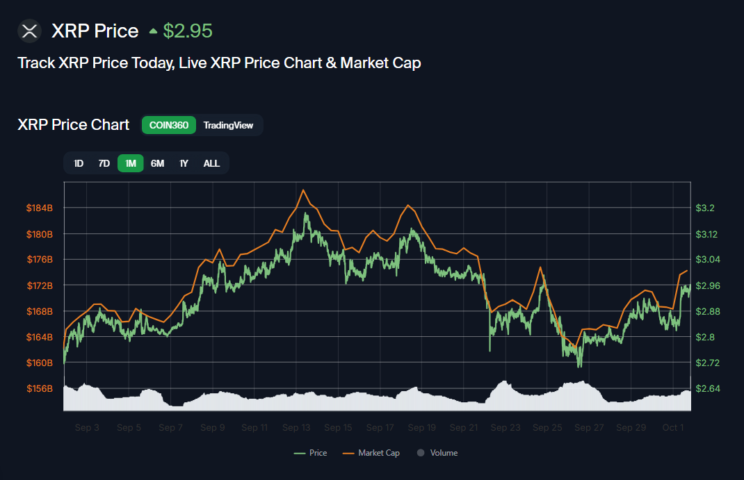This screenshot has width=744, height=480.
Task: Click the grey Volume legend dot
Action: click(421, 453)
